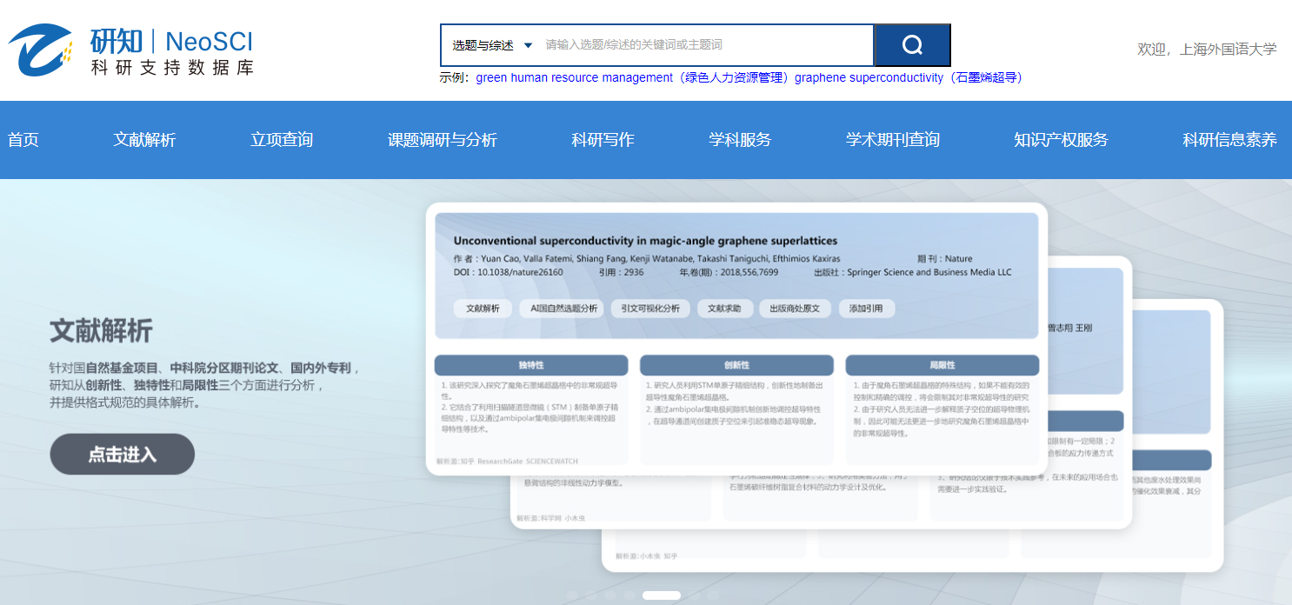1292x605 pixels.
Task: Click the green human resource management example link
Action: [633, 77]
